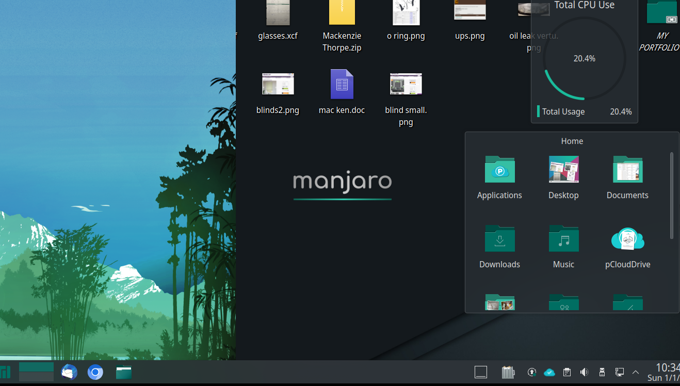The height and width of the screenshot is (386, 680).
Task: Open the calendar from the 10:34 clock
Action: coord(663,372)
